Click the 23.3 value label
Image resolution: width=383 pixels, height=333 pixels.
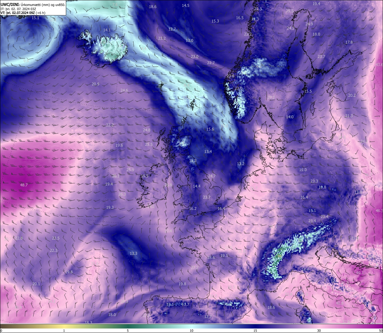314,181
